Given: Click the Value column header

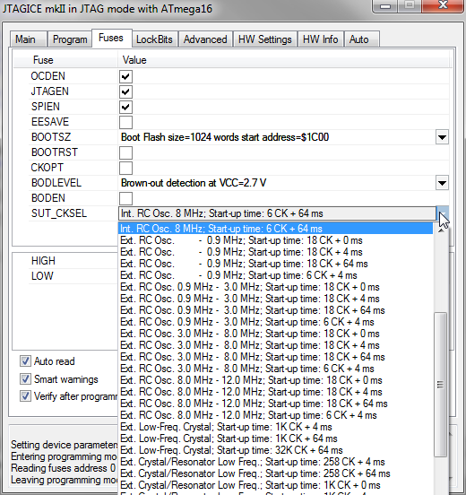Looking at the screenshot, I should (283, 60).
